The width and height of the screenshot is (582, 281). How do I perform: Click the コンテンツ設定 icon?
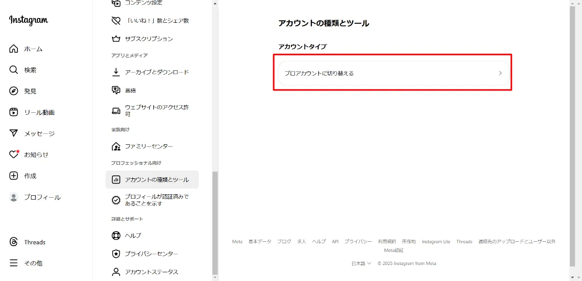(x=116, y=3)
